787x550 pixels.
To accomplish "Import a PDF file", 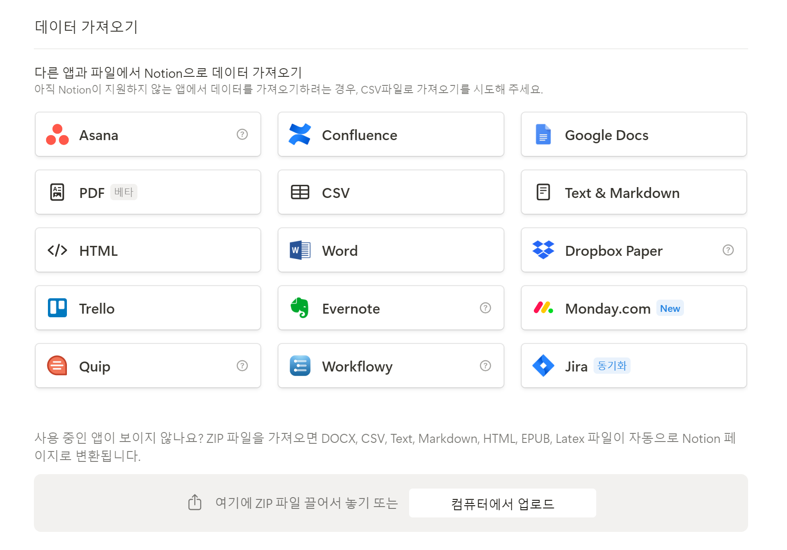I will click(x=148, y=192).
